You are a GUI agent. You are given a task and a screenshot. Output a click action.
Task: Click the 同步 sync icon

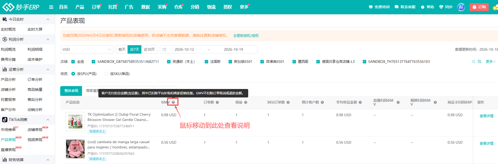coord(441,7)
